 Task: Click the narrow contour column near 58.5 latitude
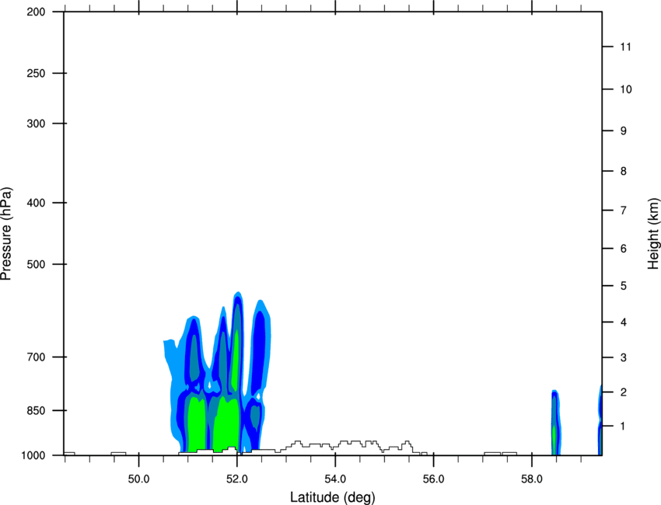(x=555, y=423)
